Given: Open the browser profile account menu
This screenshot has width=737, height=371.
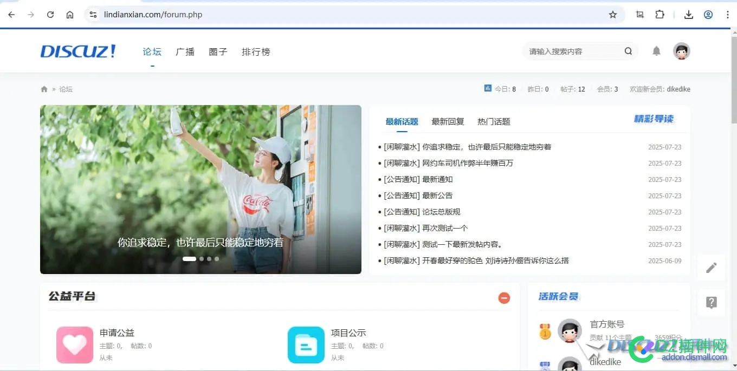Looking at the screenshot, I should click(x=708, y=15).
